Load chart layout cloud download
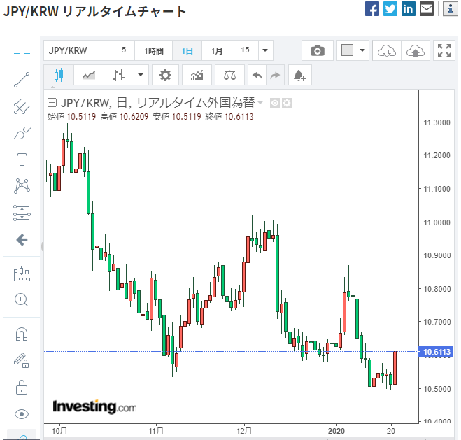Image resolution: width=461 pixels, height=440 pixels. tap(387, 50)
